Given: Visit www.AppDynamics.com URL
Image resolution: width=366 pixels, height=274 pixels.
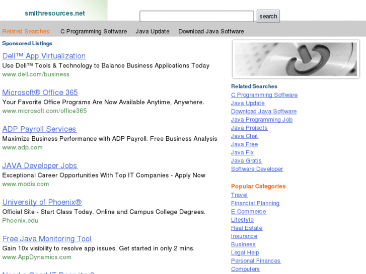Looking at the screenshot, I should (x=37, y=257).
